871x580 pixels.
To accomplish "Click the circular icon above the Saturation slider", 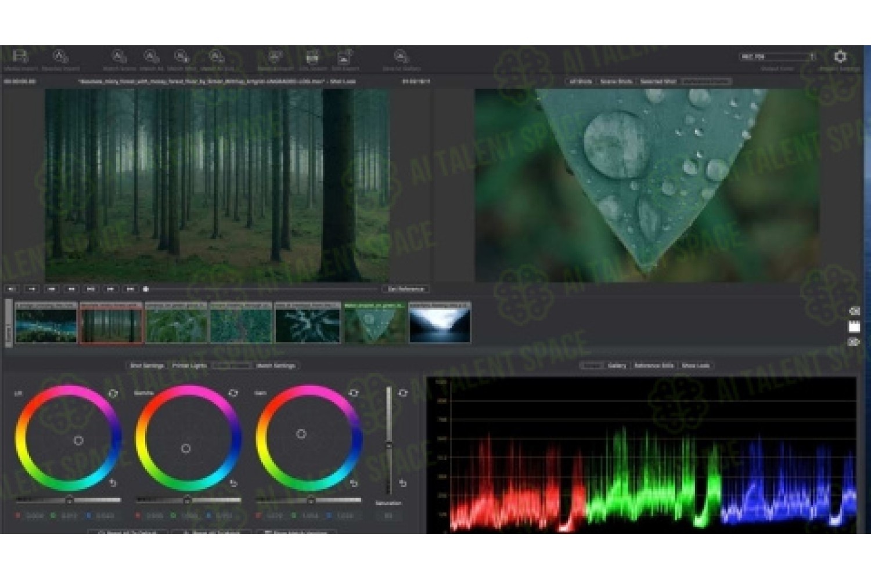I will click(403, 393).
